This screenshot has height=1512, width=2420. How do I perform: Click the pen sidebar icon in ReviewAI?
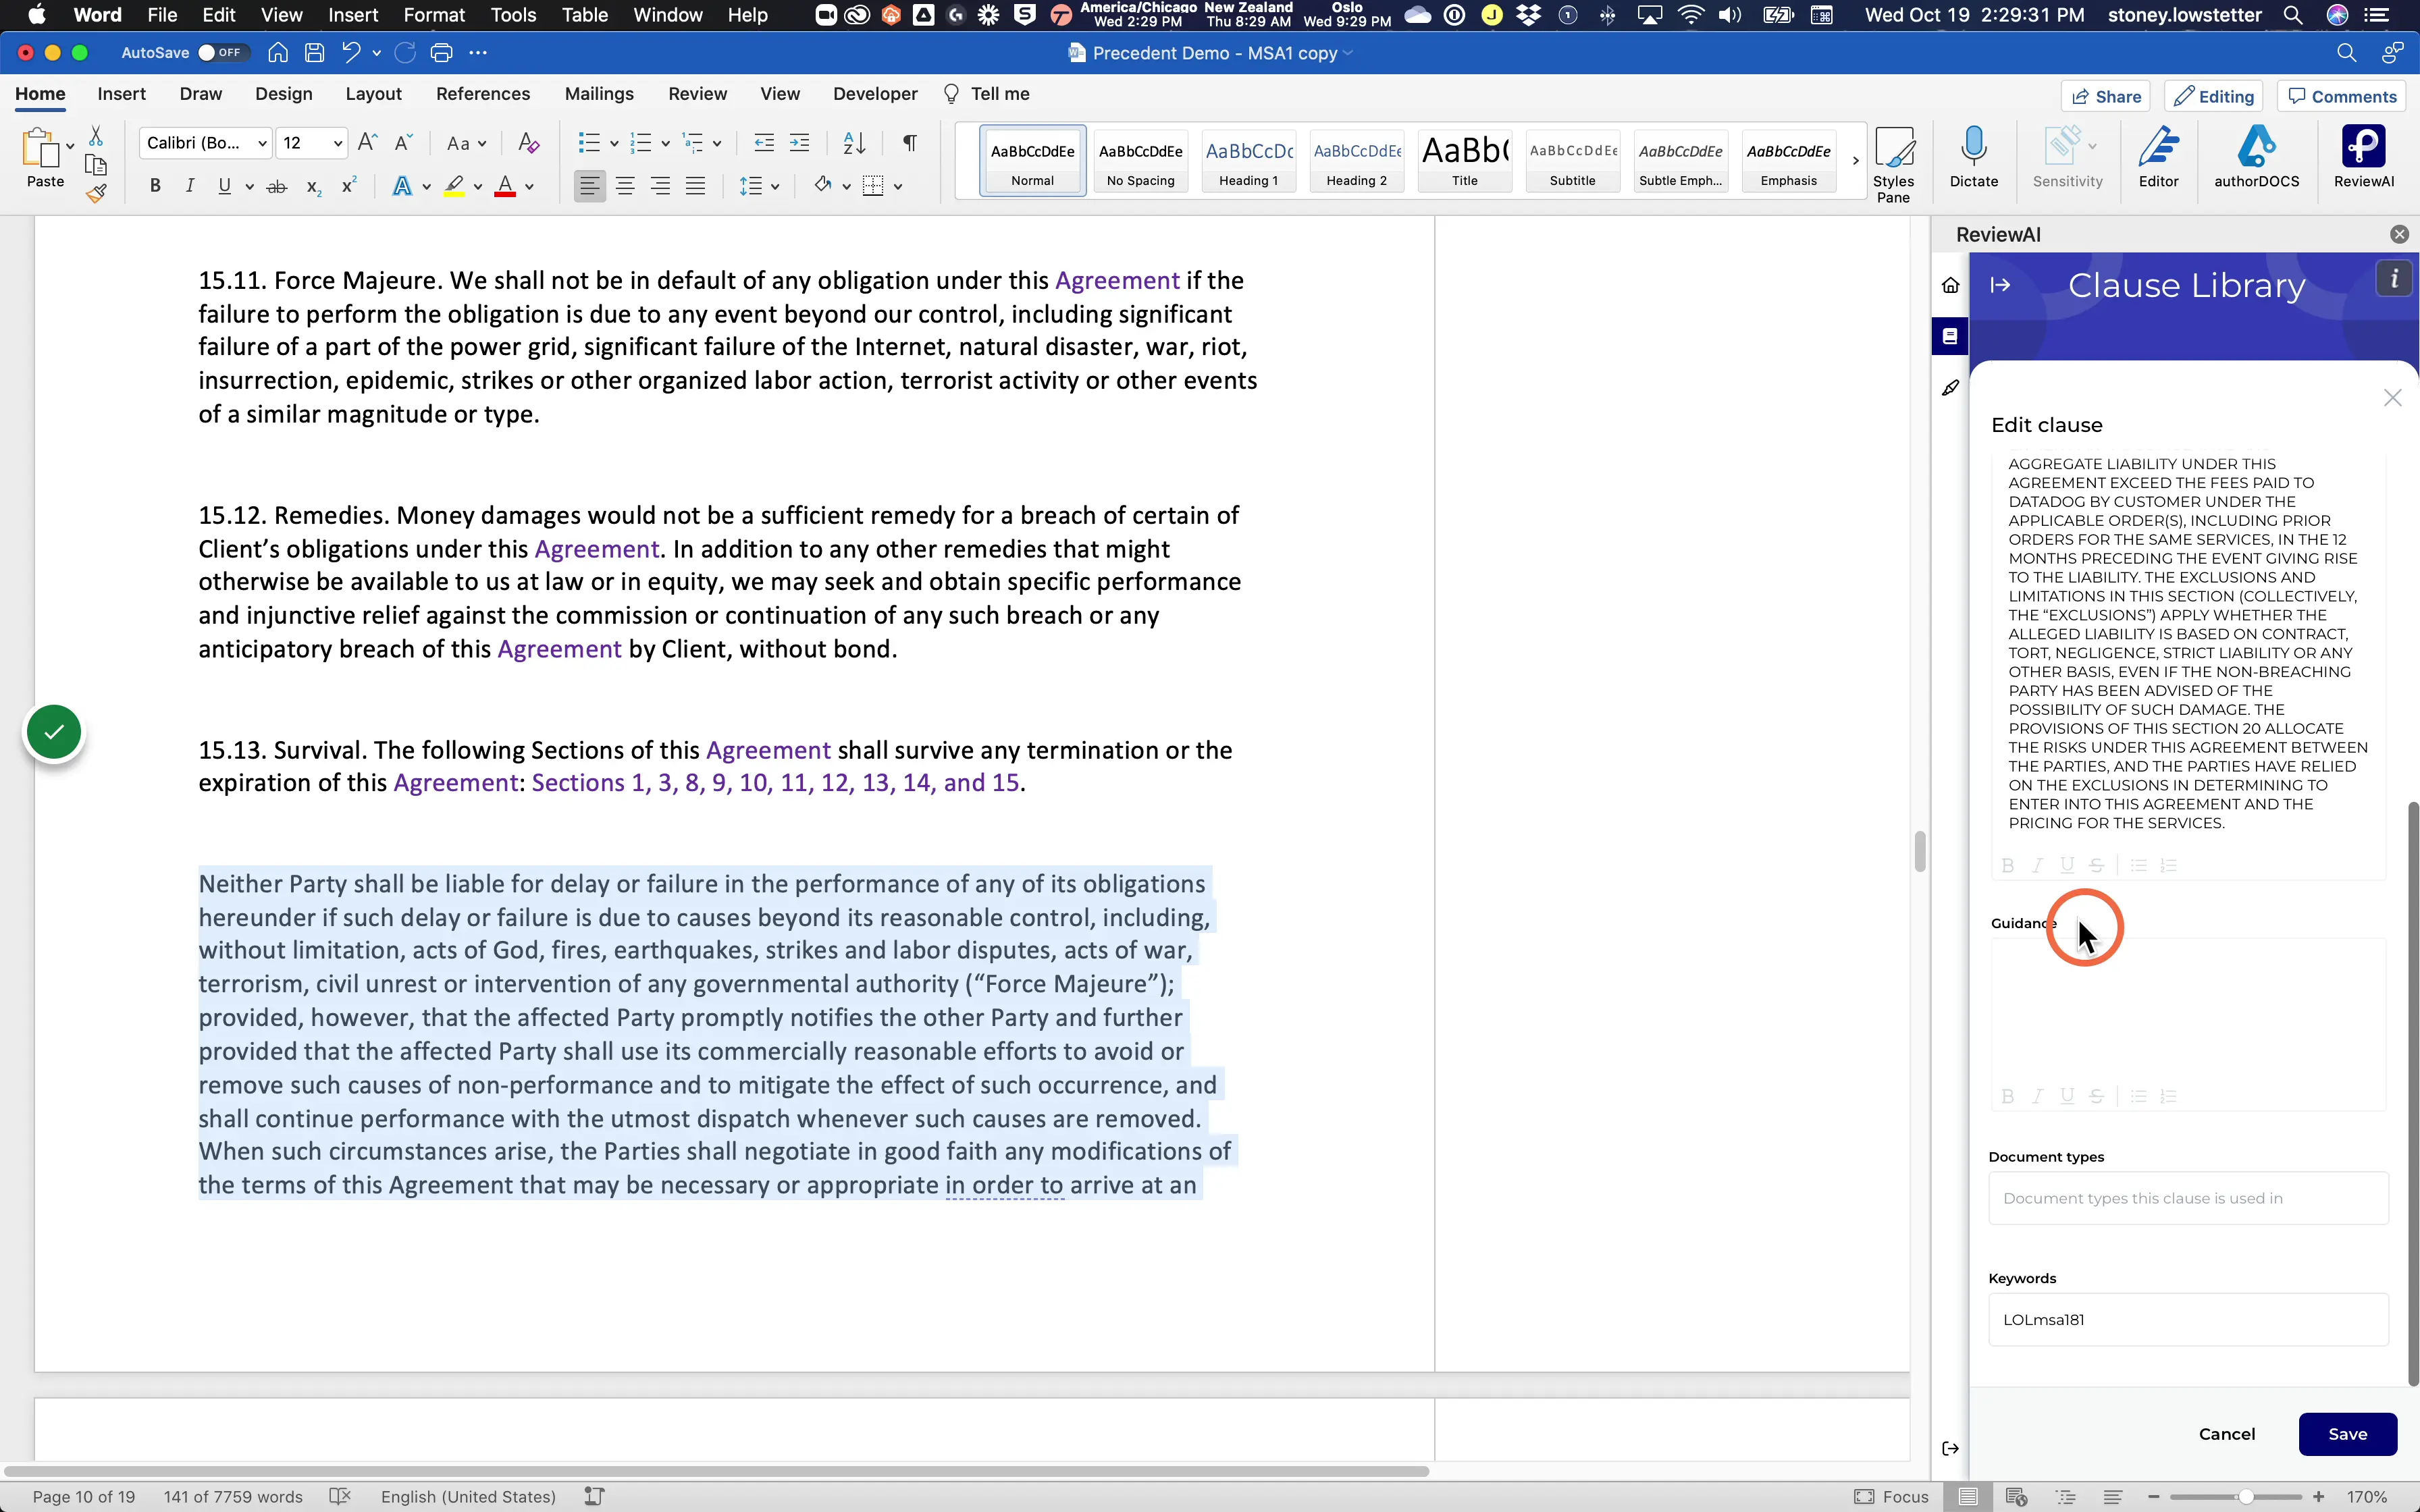click(x=1950, y=388)
